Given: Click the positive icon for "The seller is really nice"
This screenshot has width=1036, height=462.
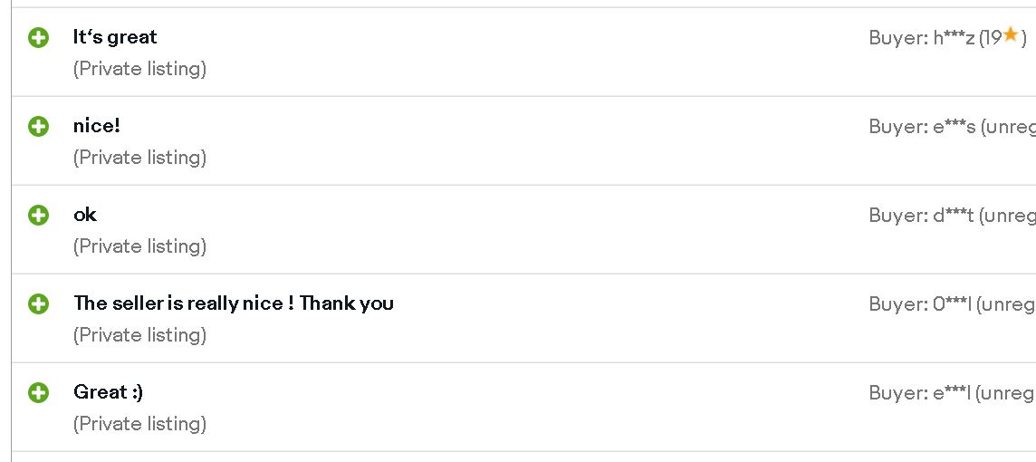Looking at the screenshot, I should point(38,304).
